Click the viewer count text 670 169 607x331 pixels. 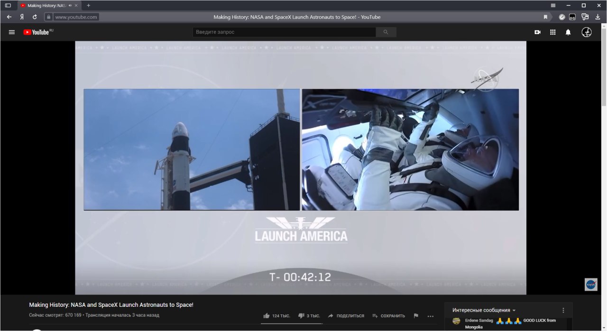(55, 315)
